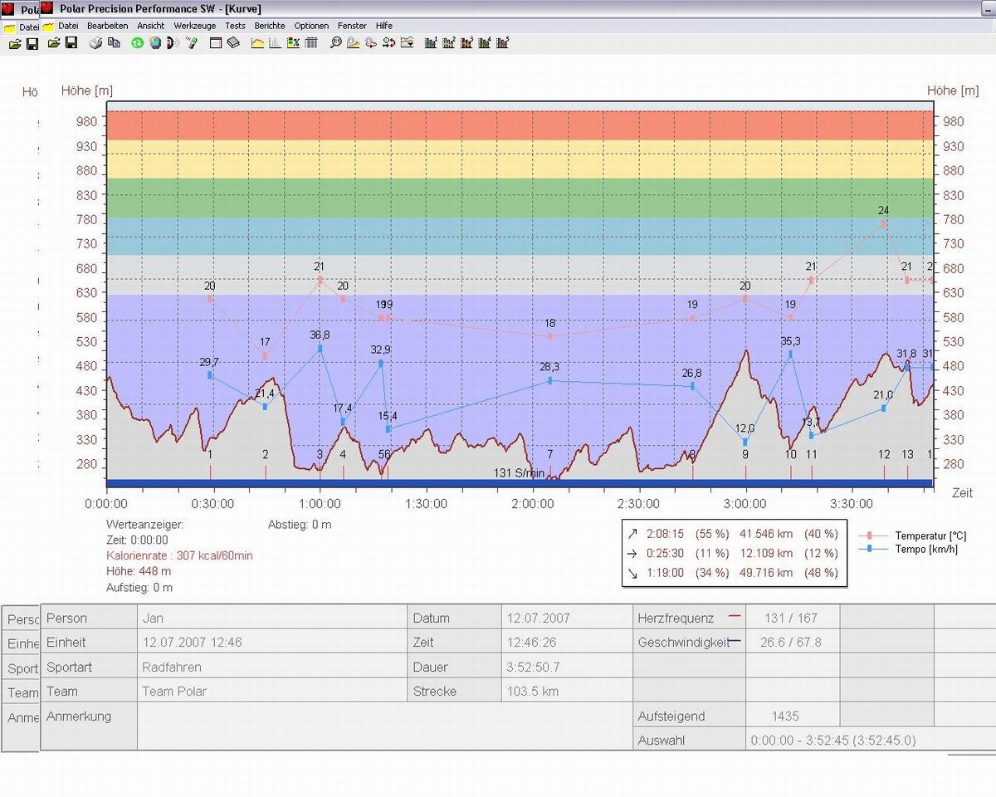Click the table grid view icon

[311, 43]
